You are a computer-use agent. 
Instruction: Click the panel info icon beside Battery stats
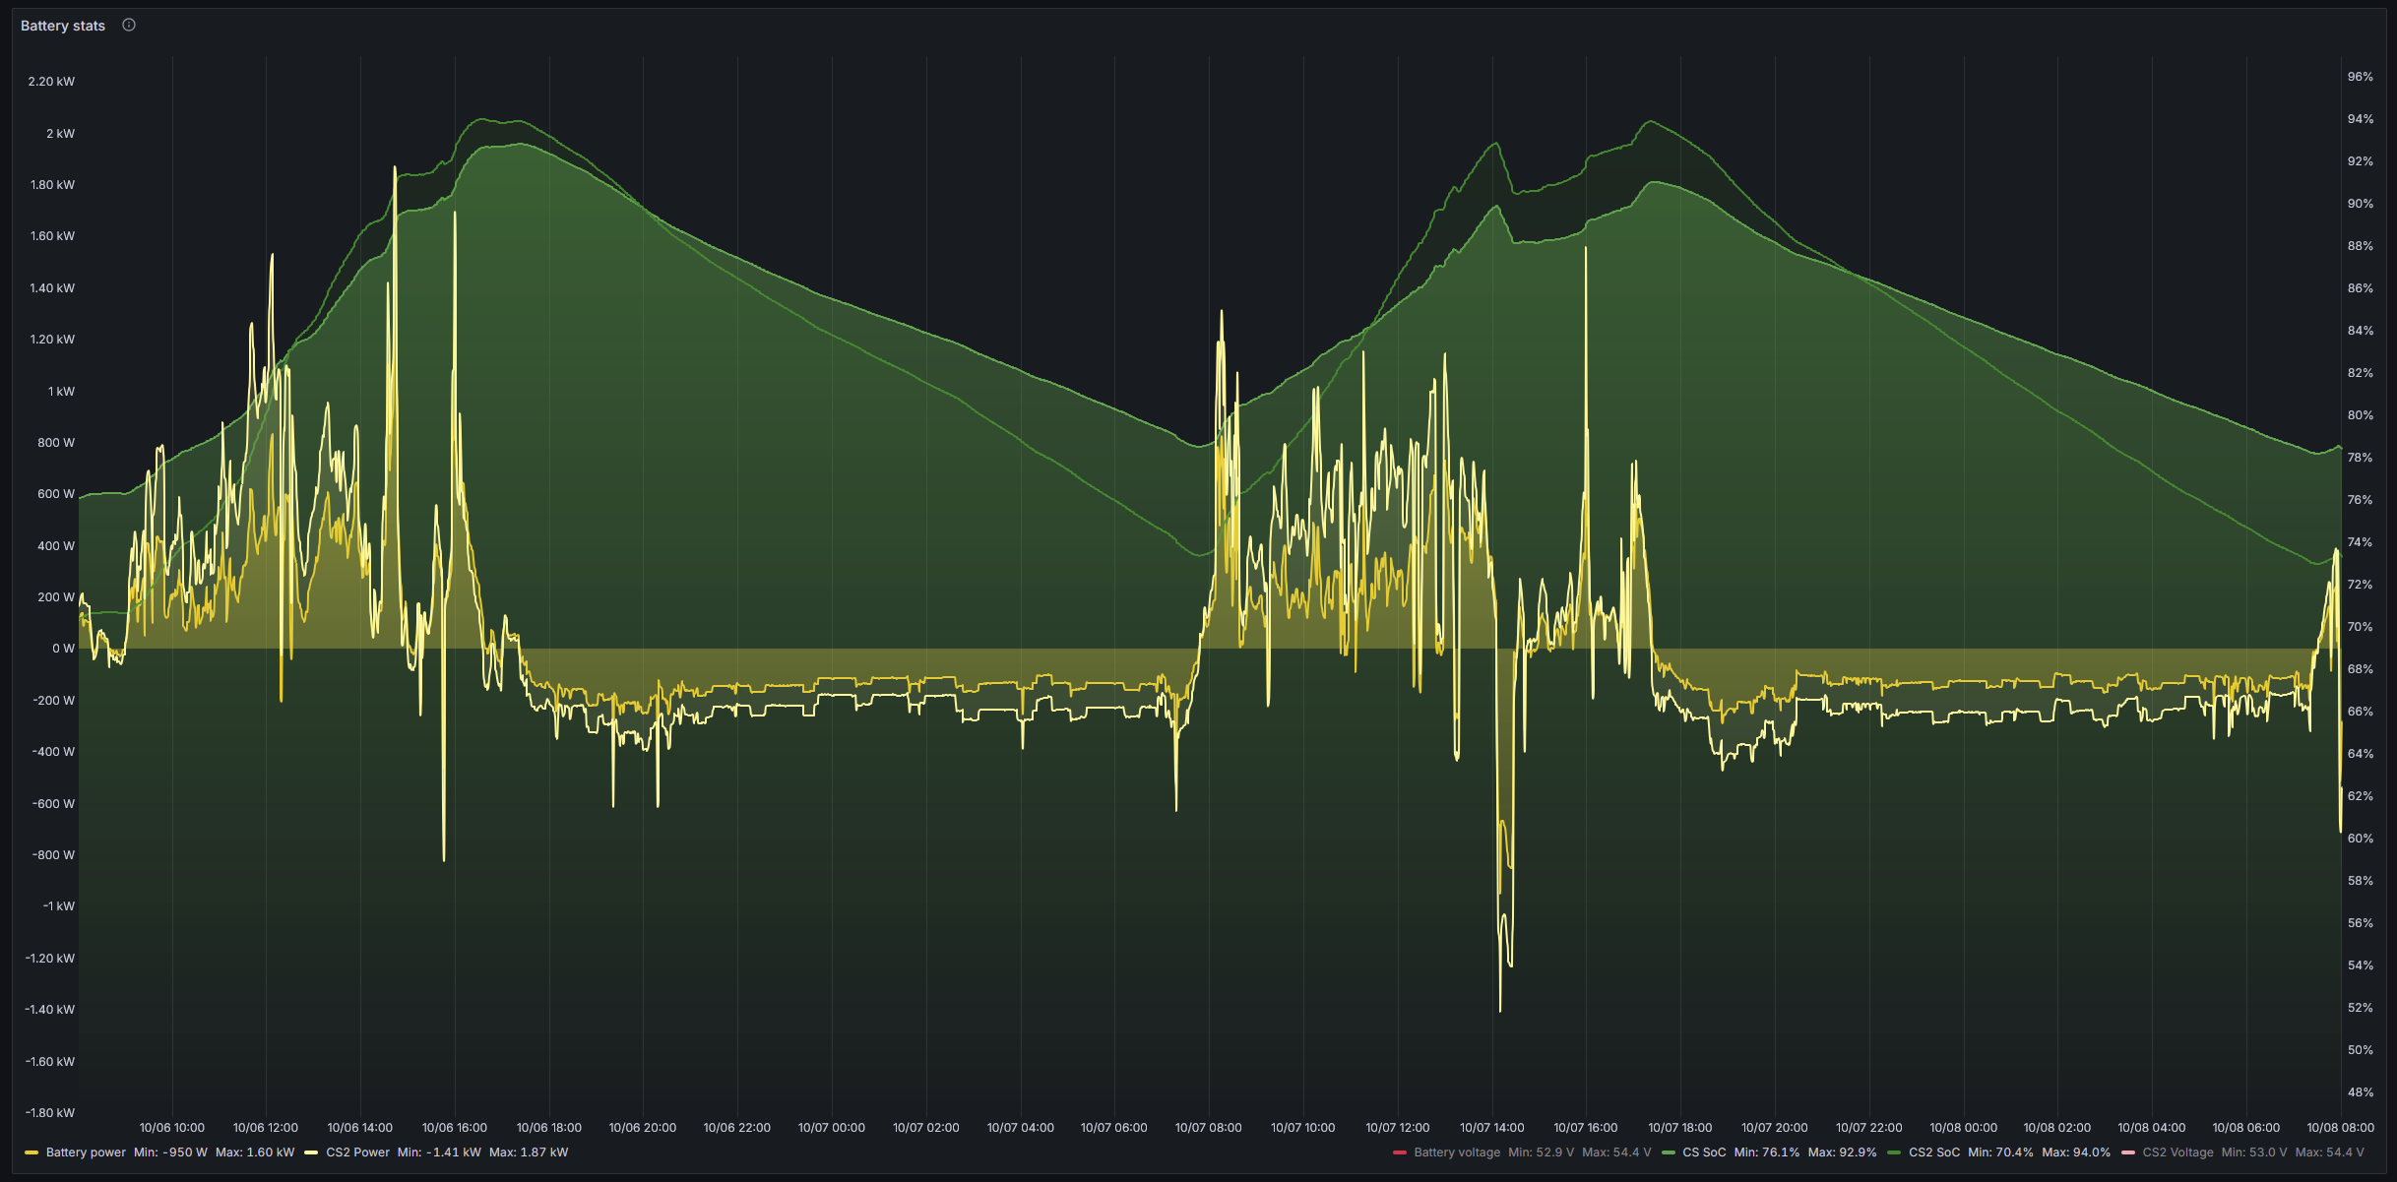129,25
